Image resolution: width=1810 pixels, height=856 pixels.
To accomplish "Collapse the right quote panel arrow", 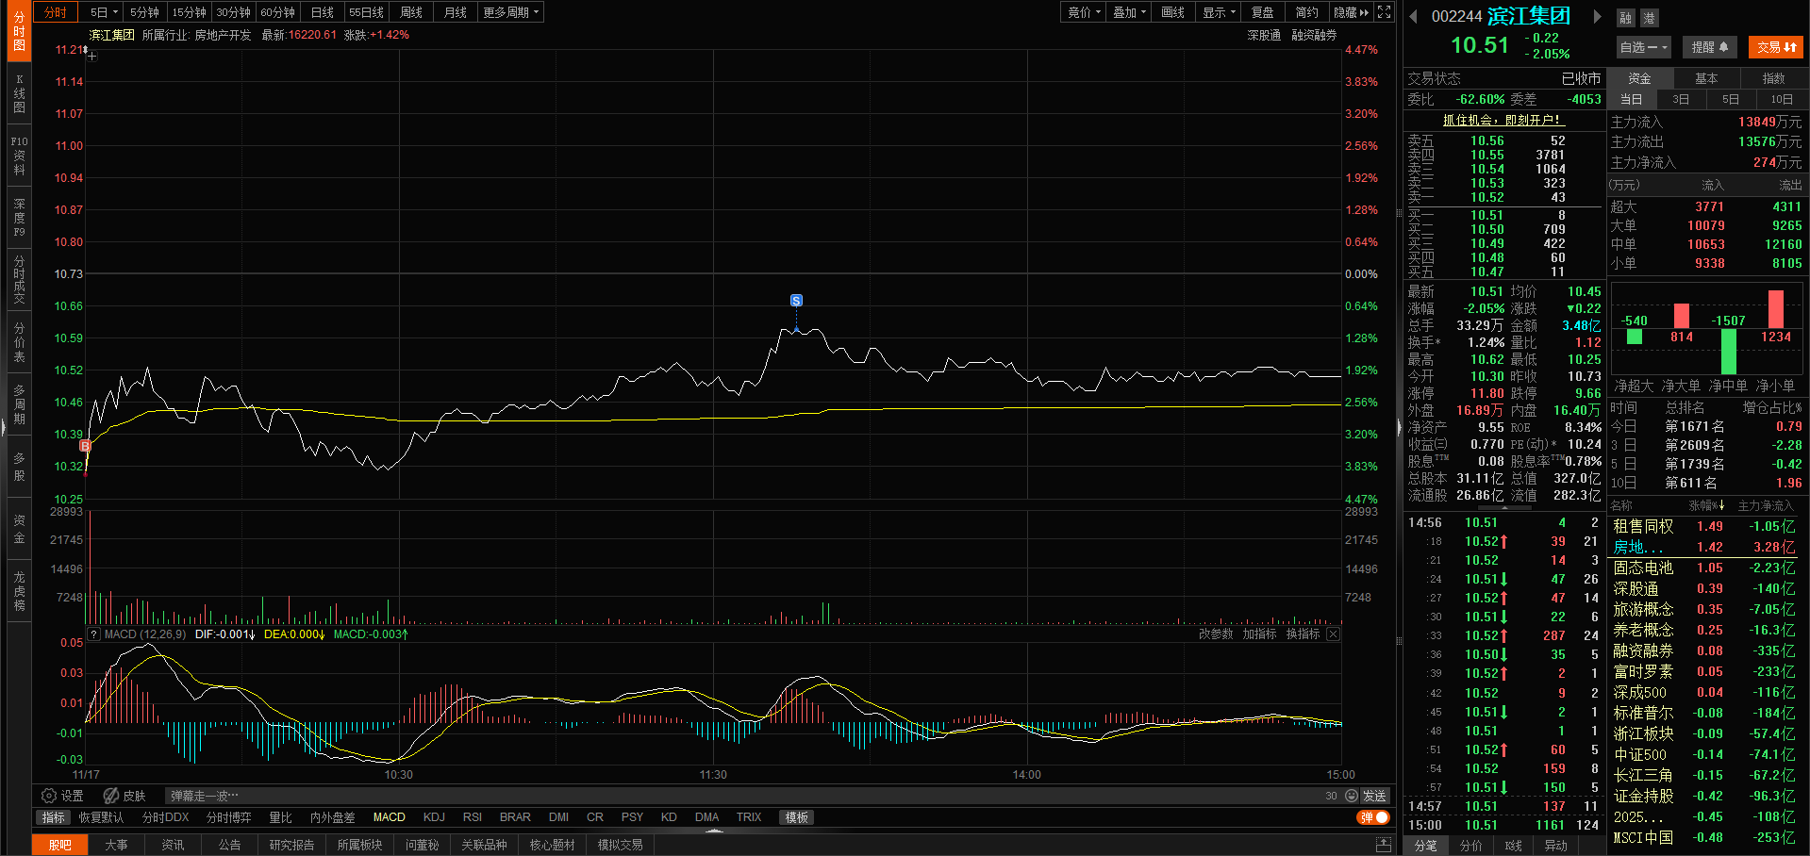I will click(1400, 428).
